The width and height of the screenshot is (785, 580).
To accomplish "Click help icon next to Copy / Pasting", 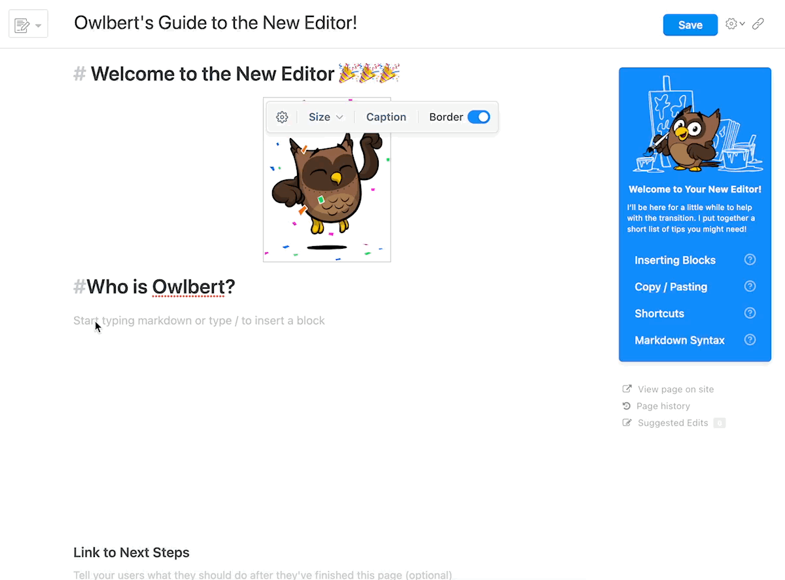I will [750, 286].
